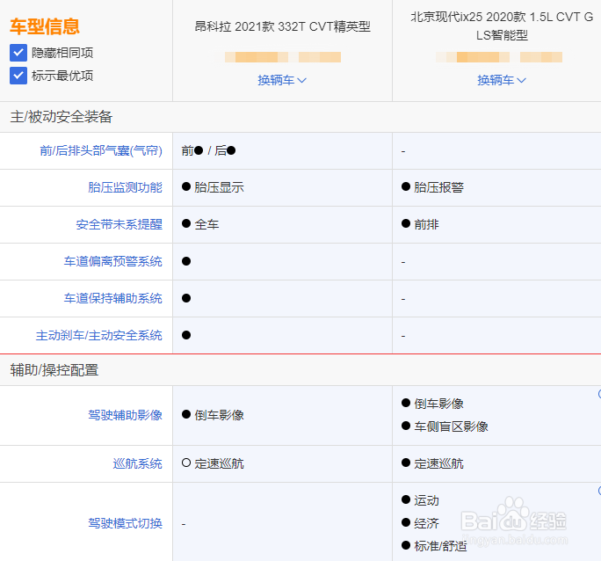Click 倒车影像 text in 昂科拉 column

tap(220, 415)
